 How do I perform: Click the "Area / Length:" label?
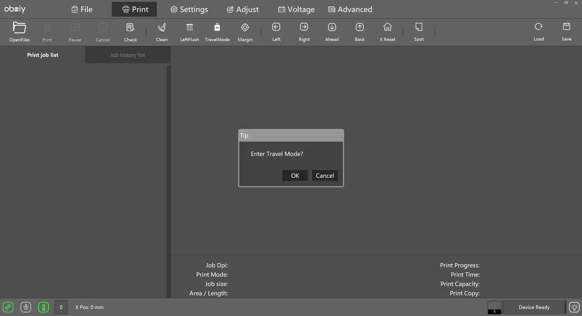tap(209, 293)
